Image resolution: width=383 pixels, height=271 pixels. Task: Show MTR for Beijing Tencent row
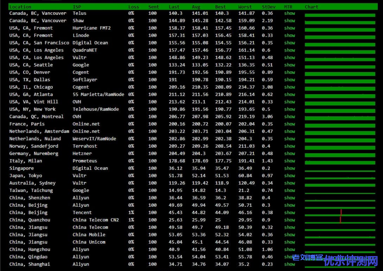coord(289,213)
